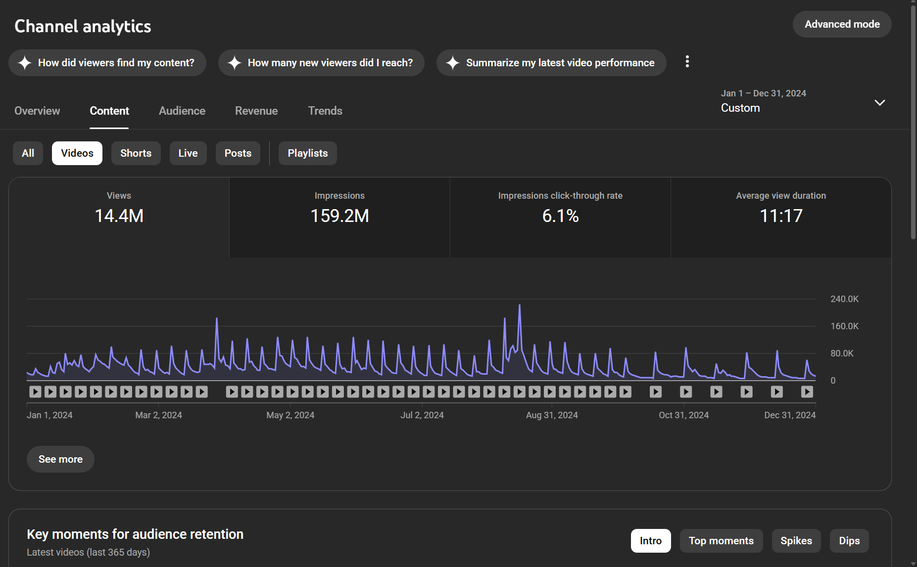Filter content by Shorts
The height and width of the screenshot is (567, 917).
click(136, 153)
